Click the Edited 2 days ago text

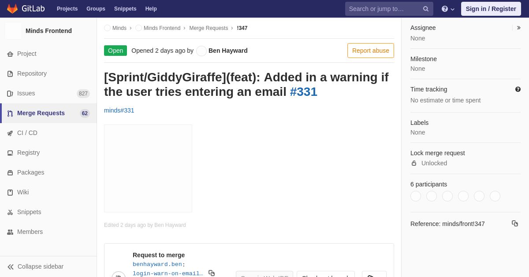[145, 225]
